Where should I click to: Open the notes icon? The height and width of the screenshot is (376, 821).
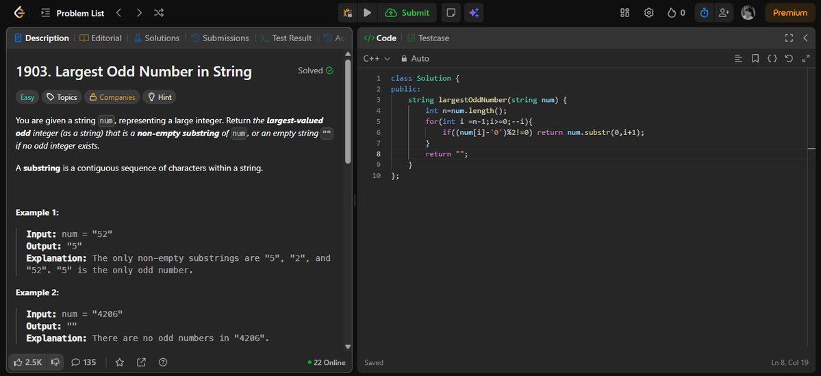click(x=451, y=13)
